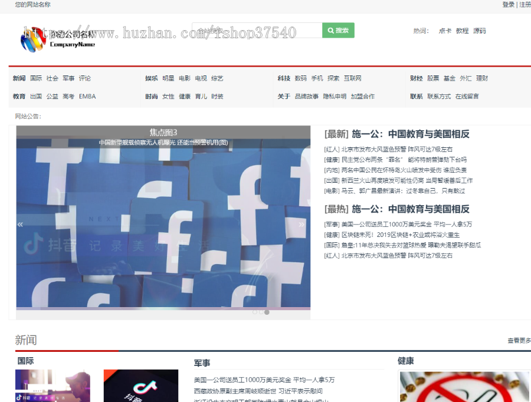This screenshot has height=402, width=531.
Task: Open the 教育 navigation category
Action: (x=19, y=97)
